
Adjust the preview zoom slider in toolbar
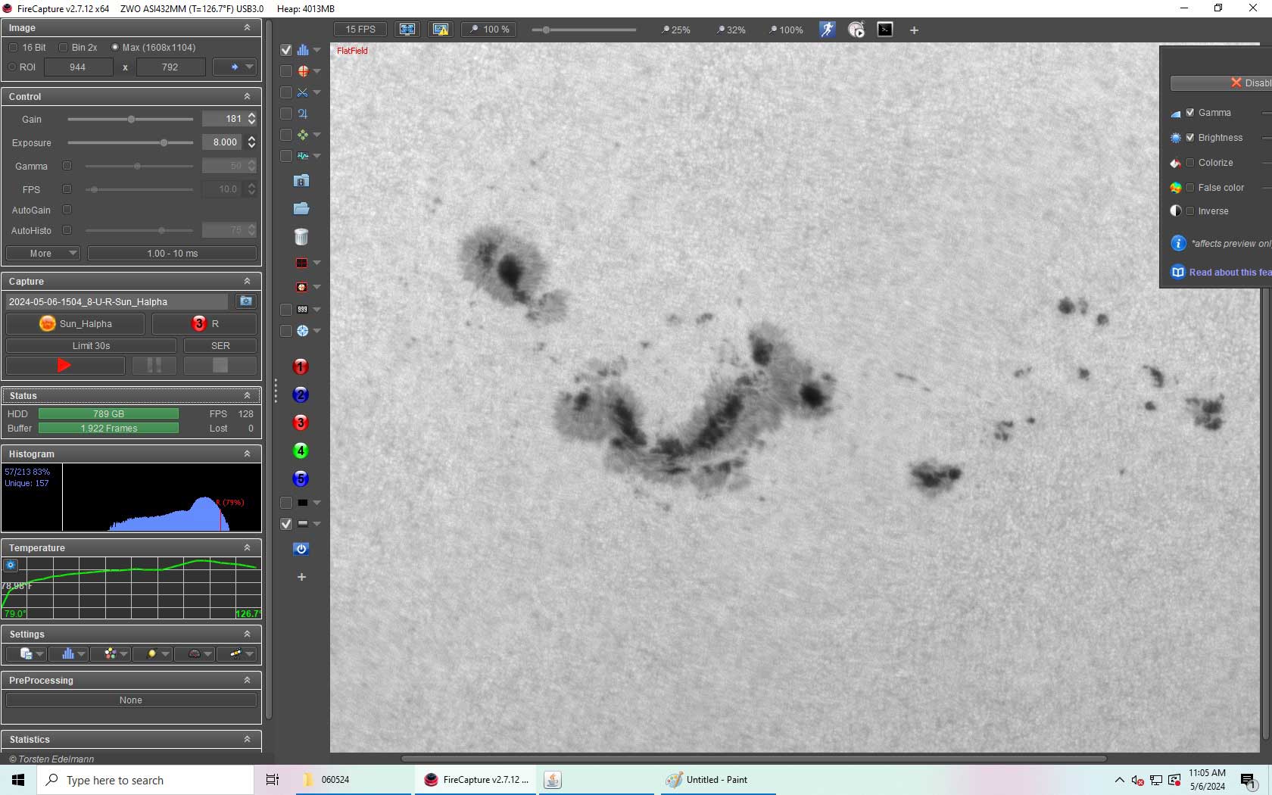pos(584,30)
